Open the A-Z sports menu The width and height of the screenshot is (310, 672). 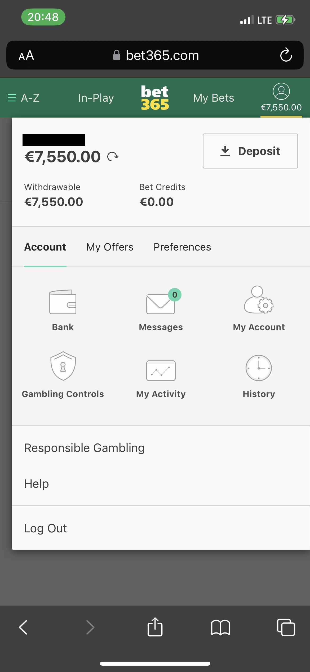coord(24,98)
